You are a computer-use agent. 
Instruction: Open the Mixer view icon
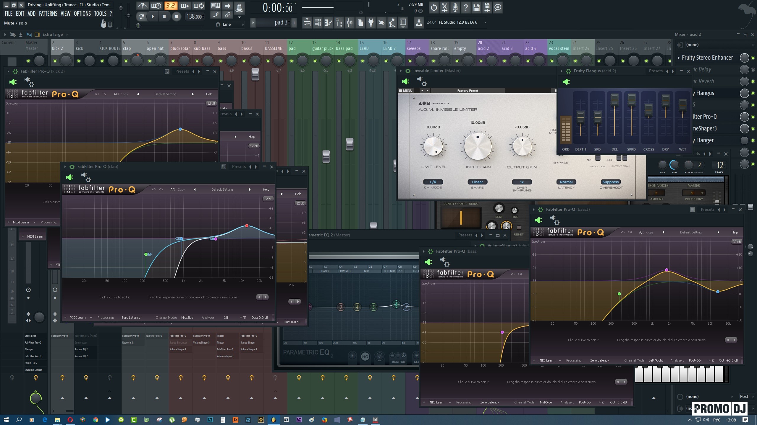coord(350,22)
